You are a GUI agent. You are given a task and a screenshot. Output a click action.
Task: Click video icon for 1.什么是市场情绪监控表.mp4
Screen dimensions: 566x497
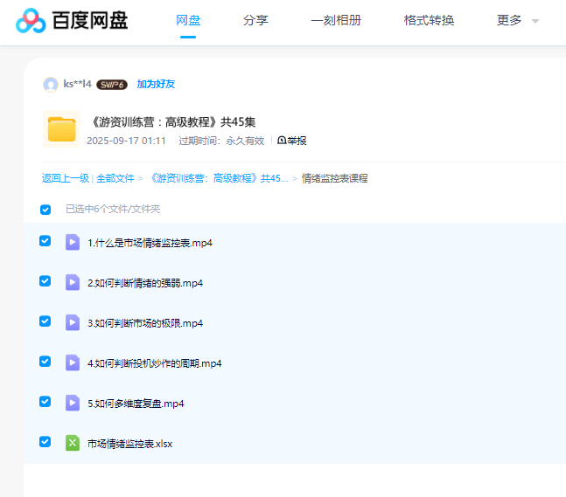point(73,242)
